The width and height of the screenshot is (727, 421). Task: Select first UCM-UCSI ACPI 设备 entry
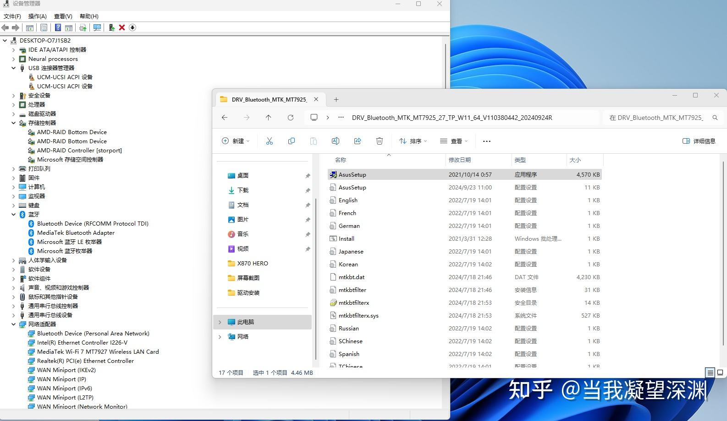tap(65, 77)
